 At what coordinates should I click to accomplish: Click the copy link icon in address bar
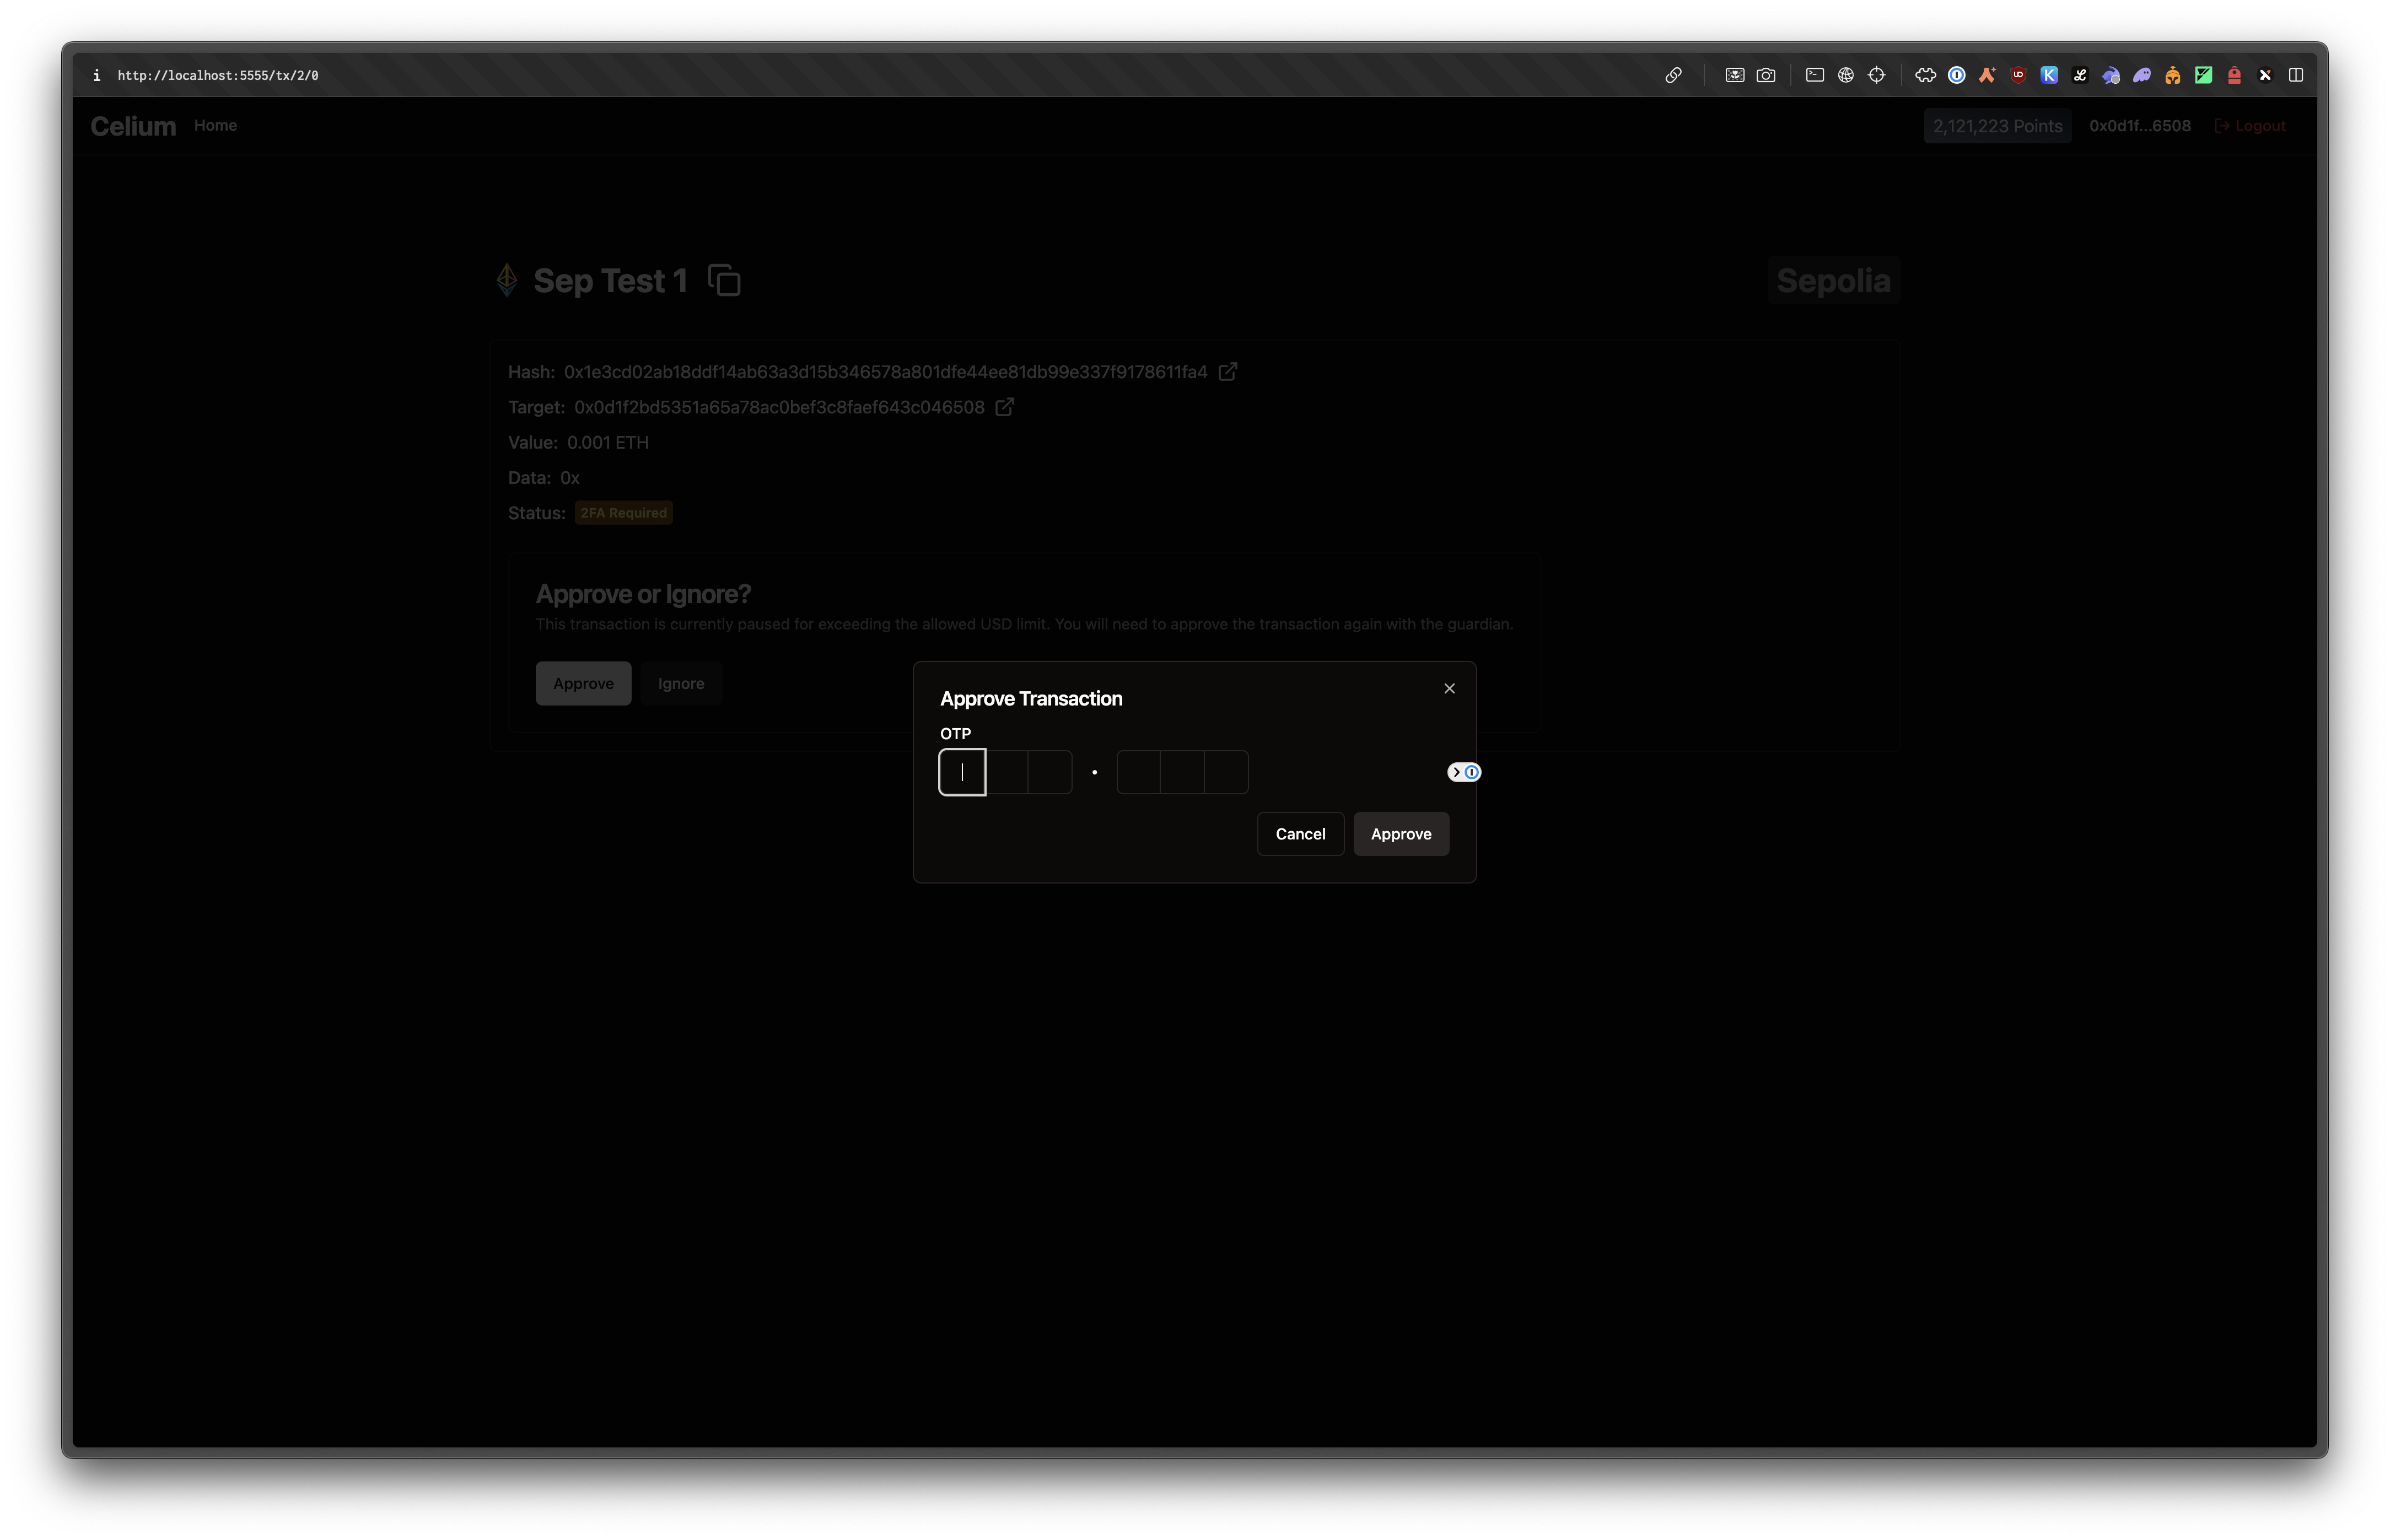coord(1673,75)
